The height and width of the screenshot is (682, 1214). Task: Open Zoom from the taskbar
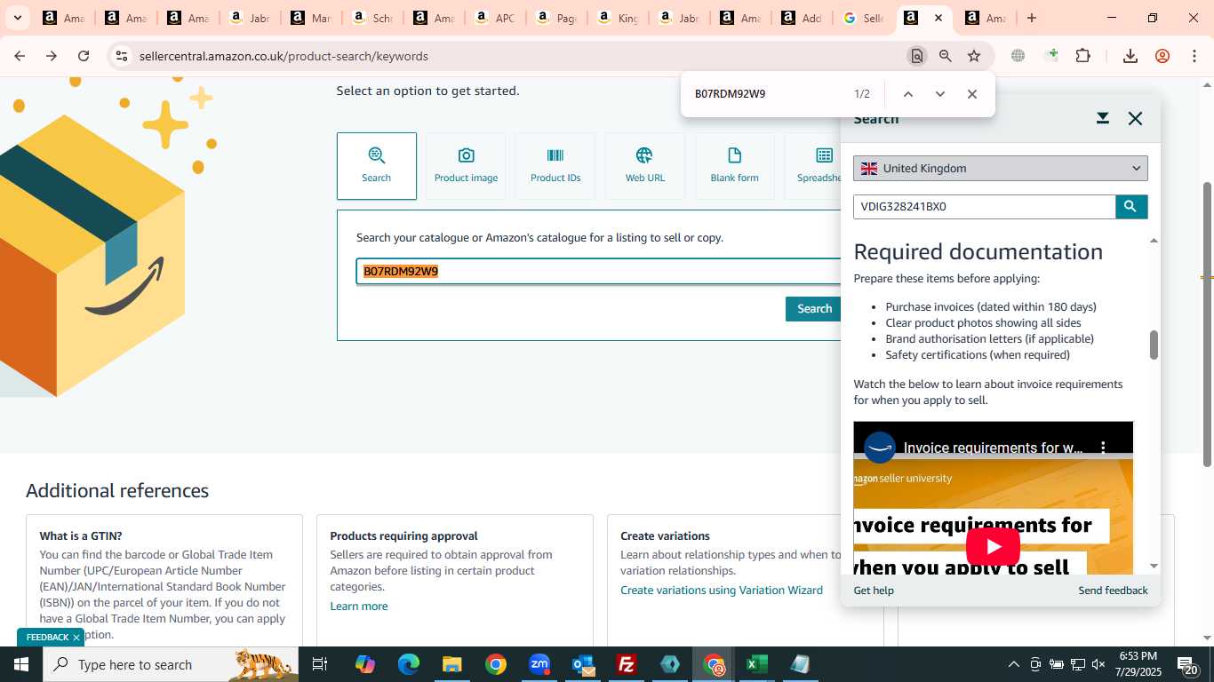point(539,664)
